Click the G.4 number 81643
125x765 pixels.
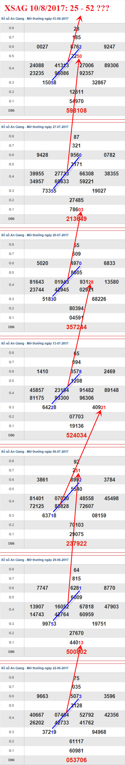[37, 282]
